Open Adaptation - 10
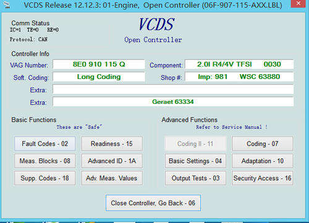The width and height of the screenshot is (309, 223). click(x=263, y=161)
